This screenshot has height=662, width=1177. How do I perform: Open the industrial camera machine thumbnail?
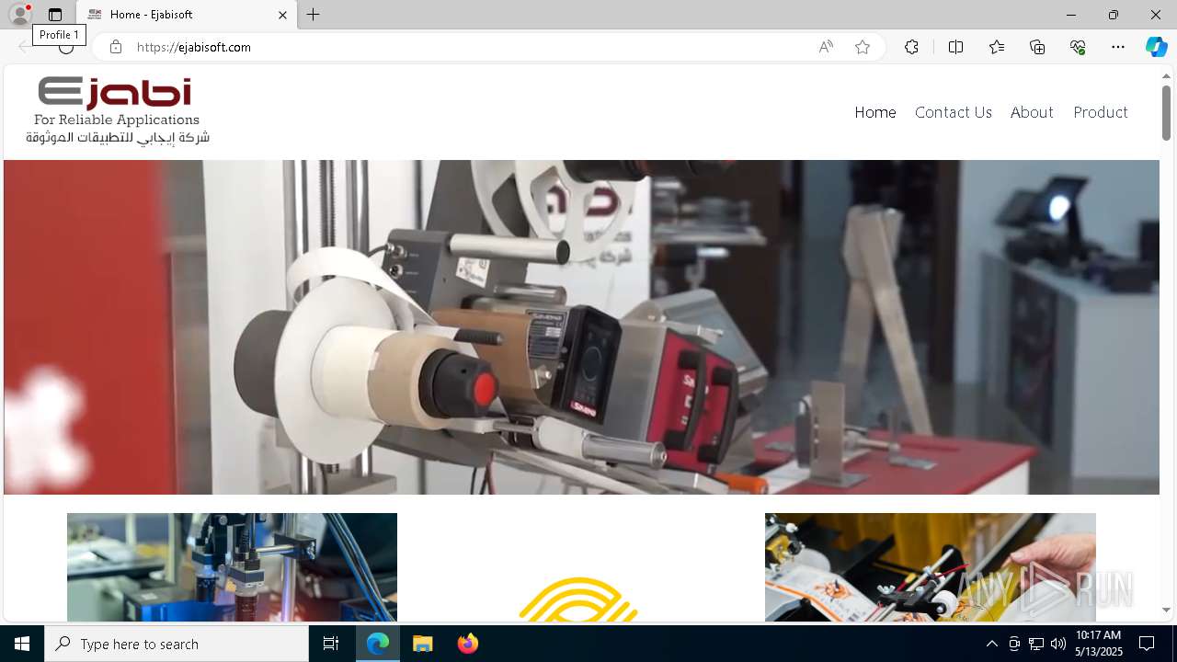click(x=232, y=567)
